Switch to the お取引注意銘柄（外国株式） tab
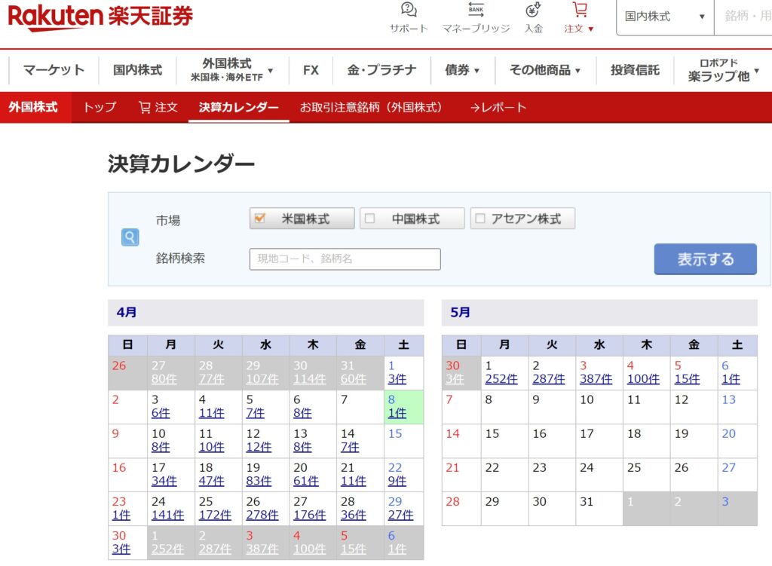Viewport: 772px width, 566px height. [x=371, y=107]
